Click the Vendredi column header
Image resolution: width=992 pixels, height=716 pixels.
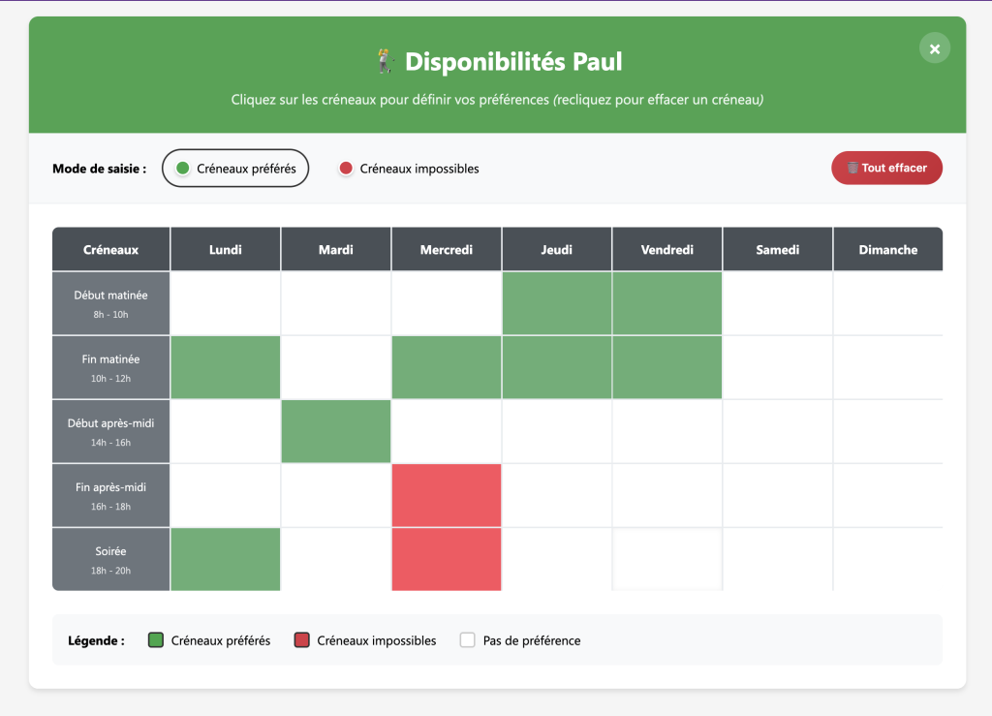(667, 250)
